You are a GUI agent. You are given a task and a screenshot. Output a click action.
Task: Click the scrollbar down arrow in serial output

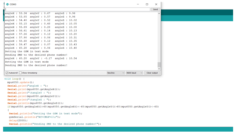(x=159, y=69)
